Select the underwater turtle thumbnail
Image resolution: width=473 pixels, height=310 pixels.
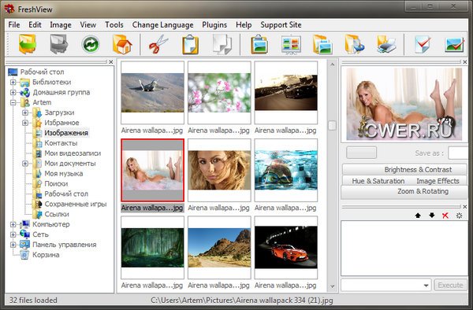[286, 170]
